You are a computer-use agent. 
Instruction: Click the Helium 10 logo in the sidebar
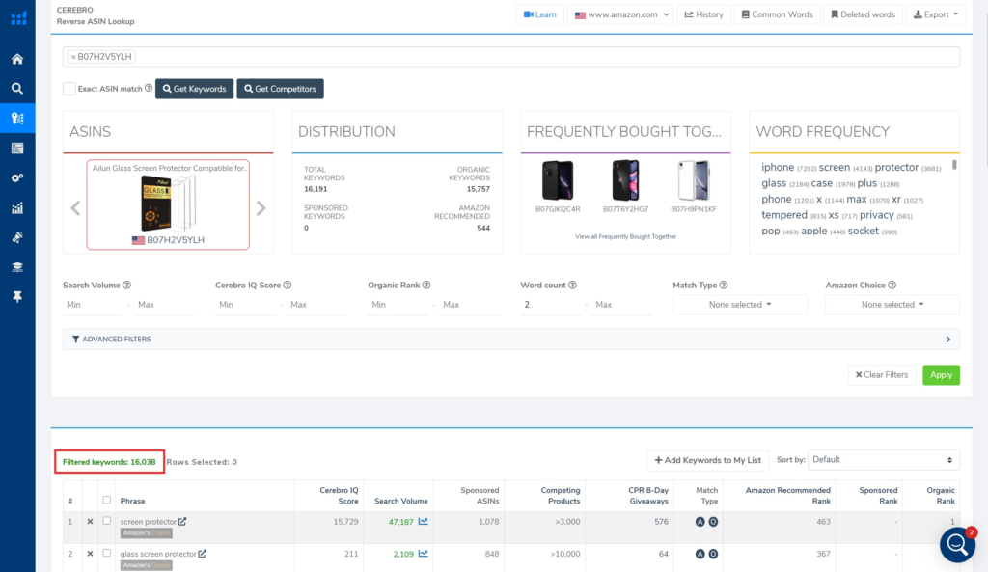(x=18, y=18)
